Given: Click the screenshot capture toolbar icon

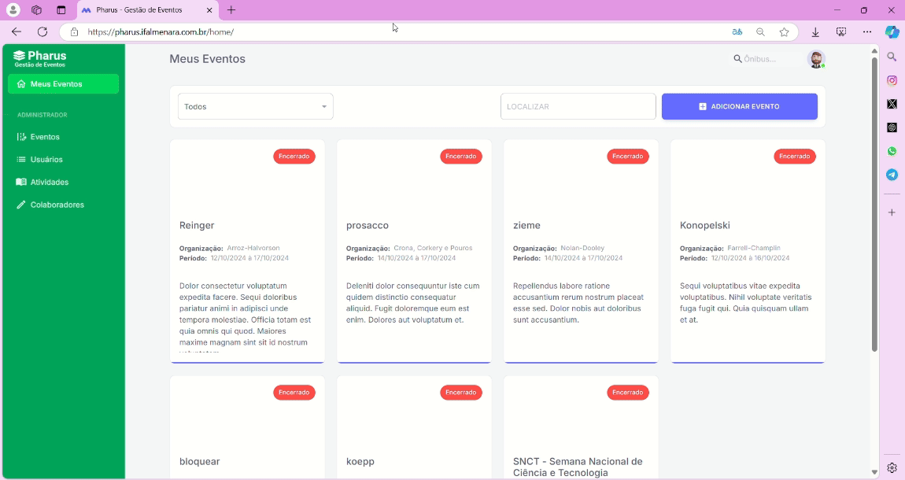Looking at the screenshot, I should pos(841,32).
